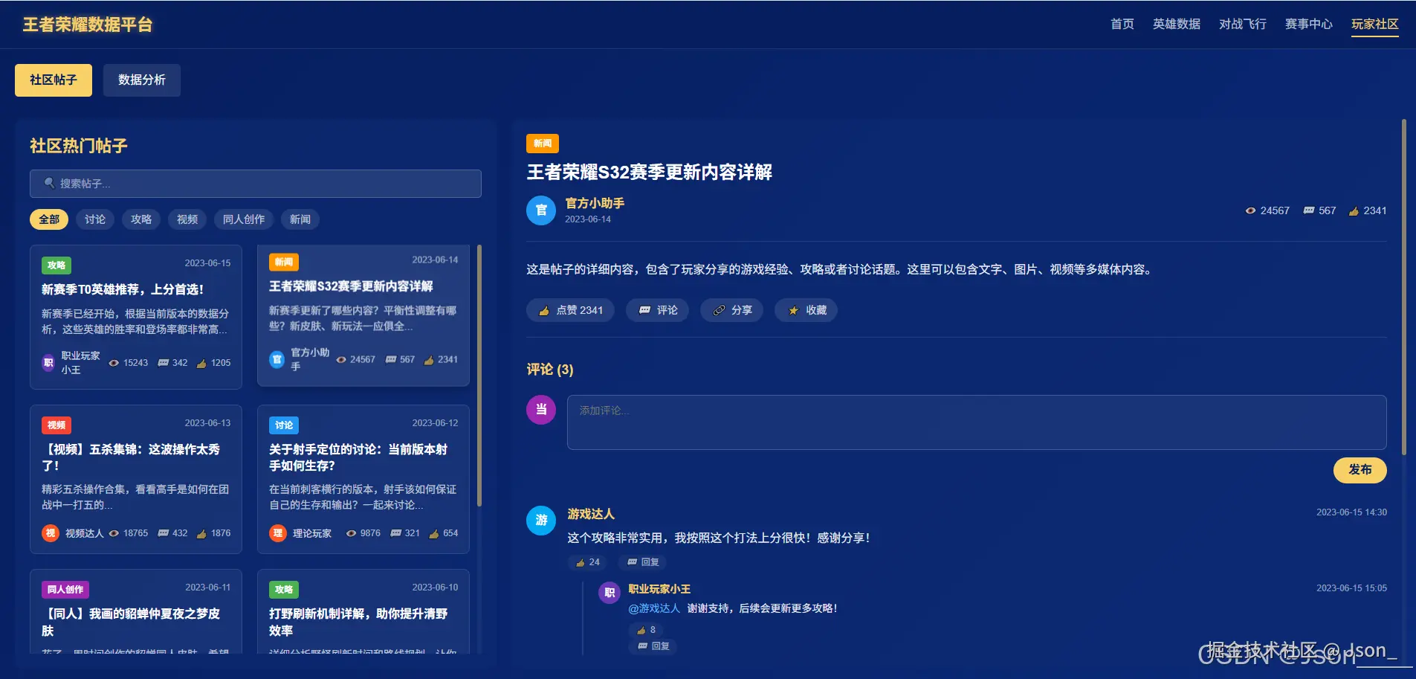Click the magnifier icon in the post search box

pos(49,183)
